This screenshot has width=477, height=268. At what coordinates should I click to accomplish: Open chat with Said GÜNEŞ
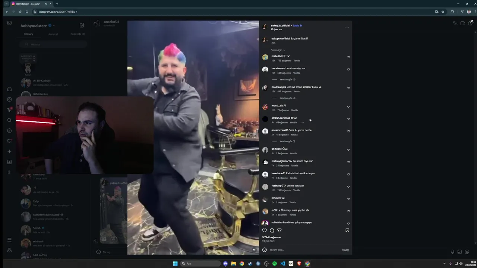(53, 256)
